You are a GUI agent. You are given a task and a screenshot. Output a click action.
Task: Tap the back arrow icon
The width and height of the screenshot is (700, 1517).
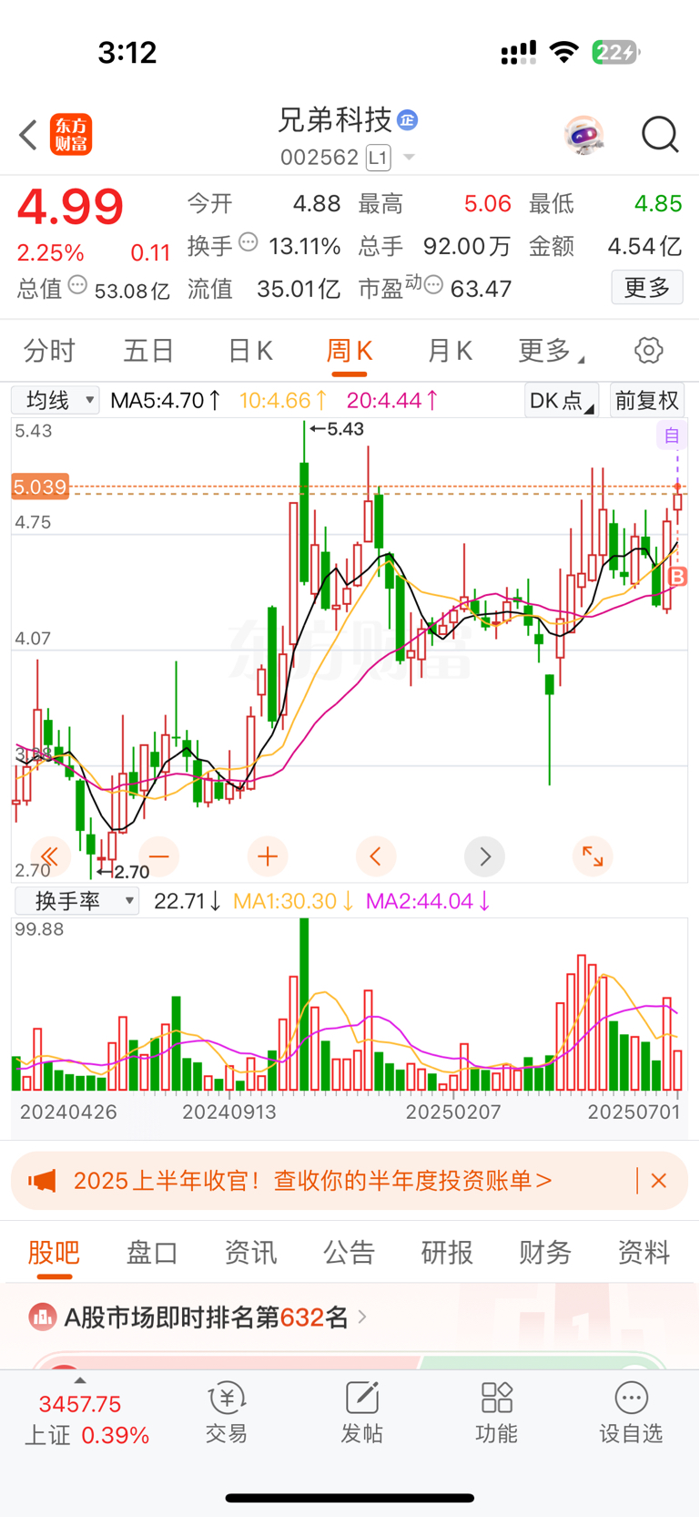(28, 135)
